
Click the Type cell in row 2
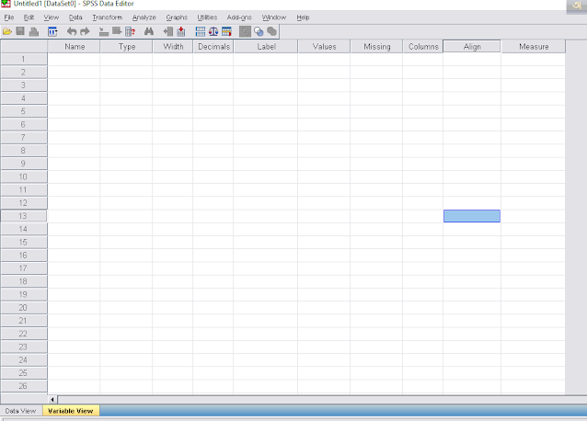click(x=126, y=73)
